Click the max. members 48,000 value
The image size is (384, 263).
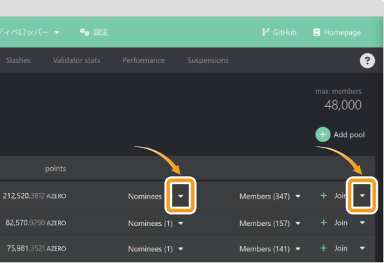(x=343, y=105)
